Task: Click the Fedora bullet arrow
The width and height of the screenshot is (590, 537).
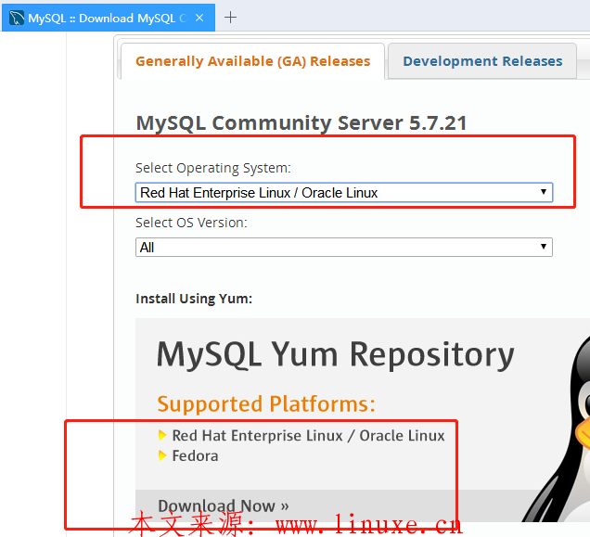Action: [162, 455]
